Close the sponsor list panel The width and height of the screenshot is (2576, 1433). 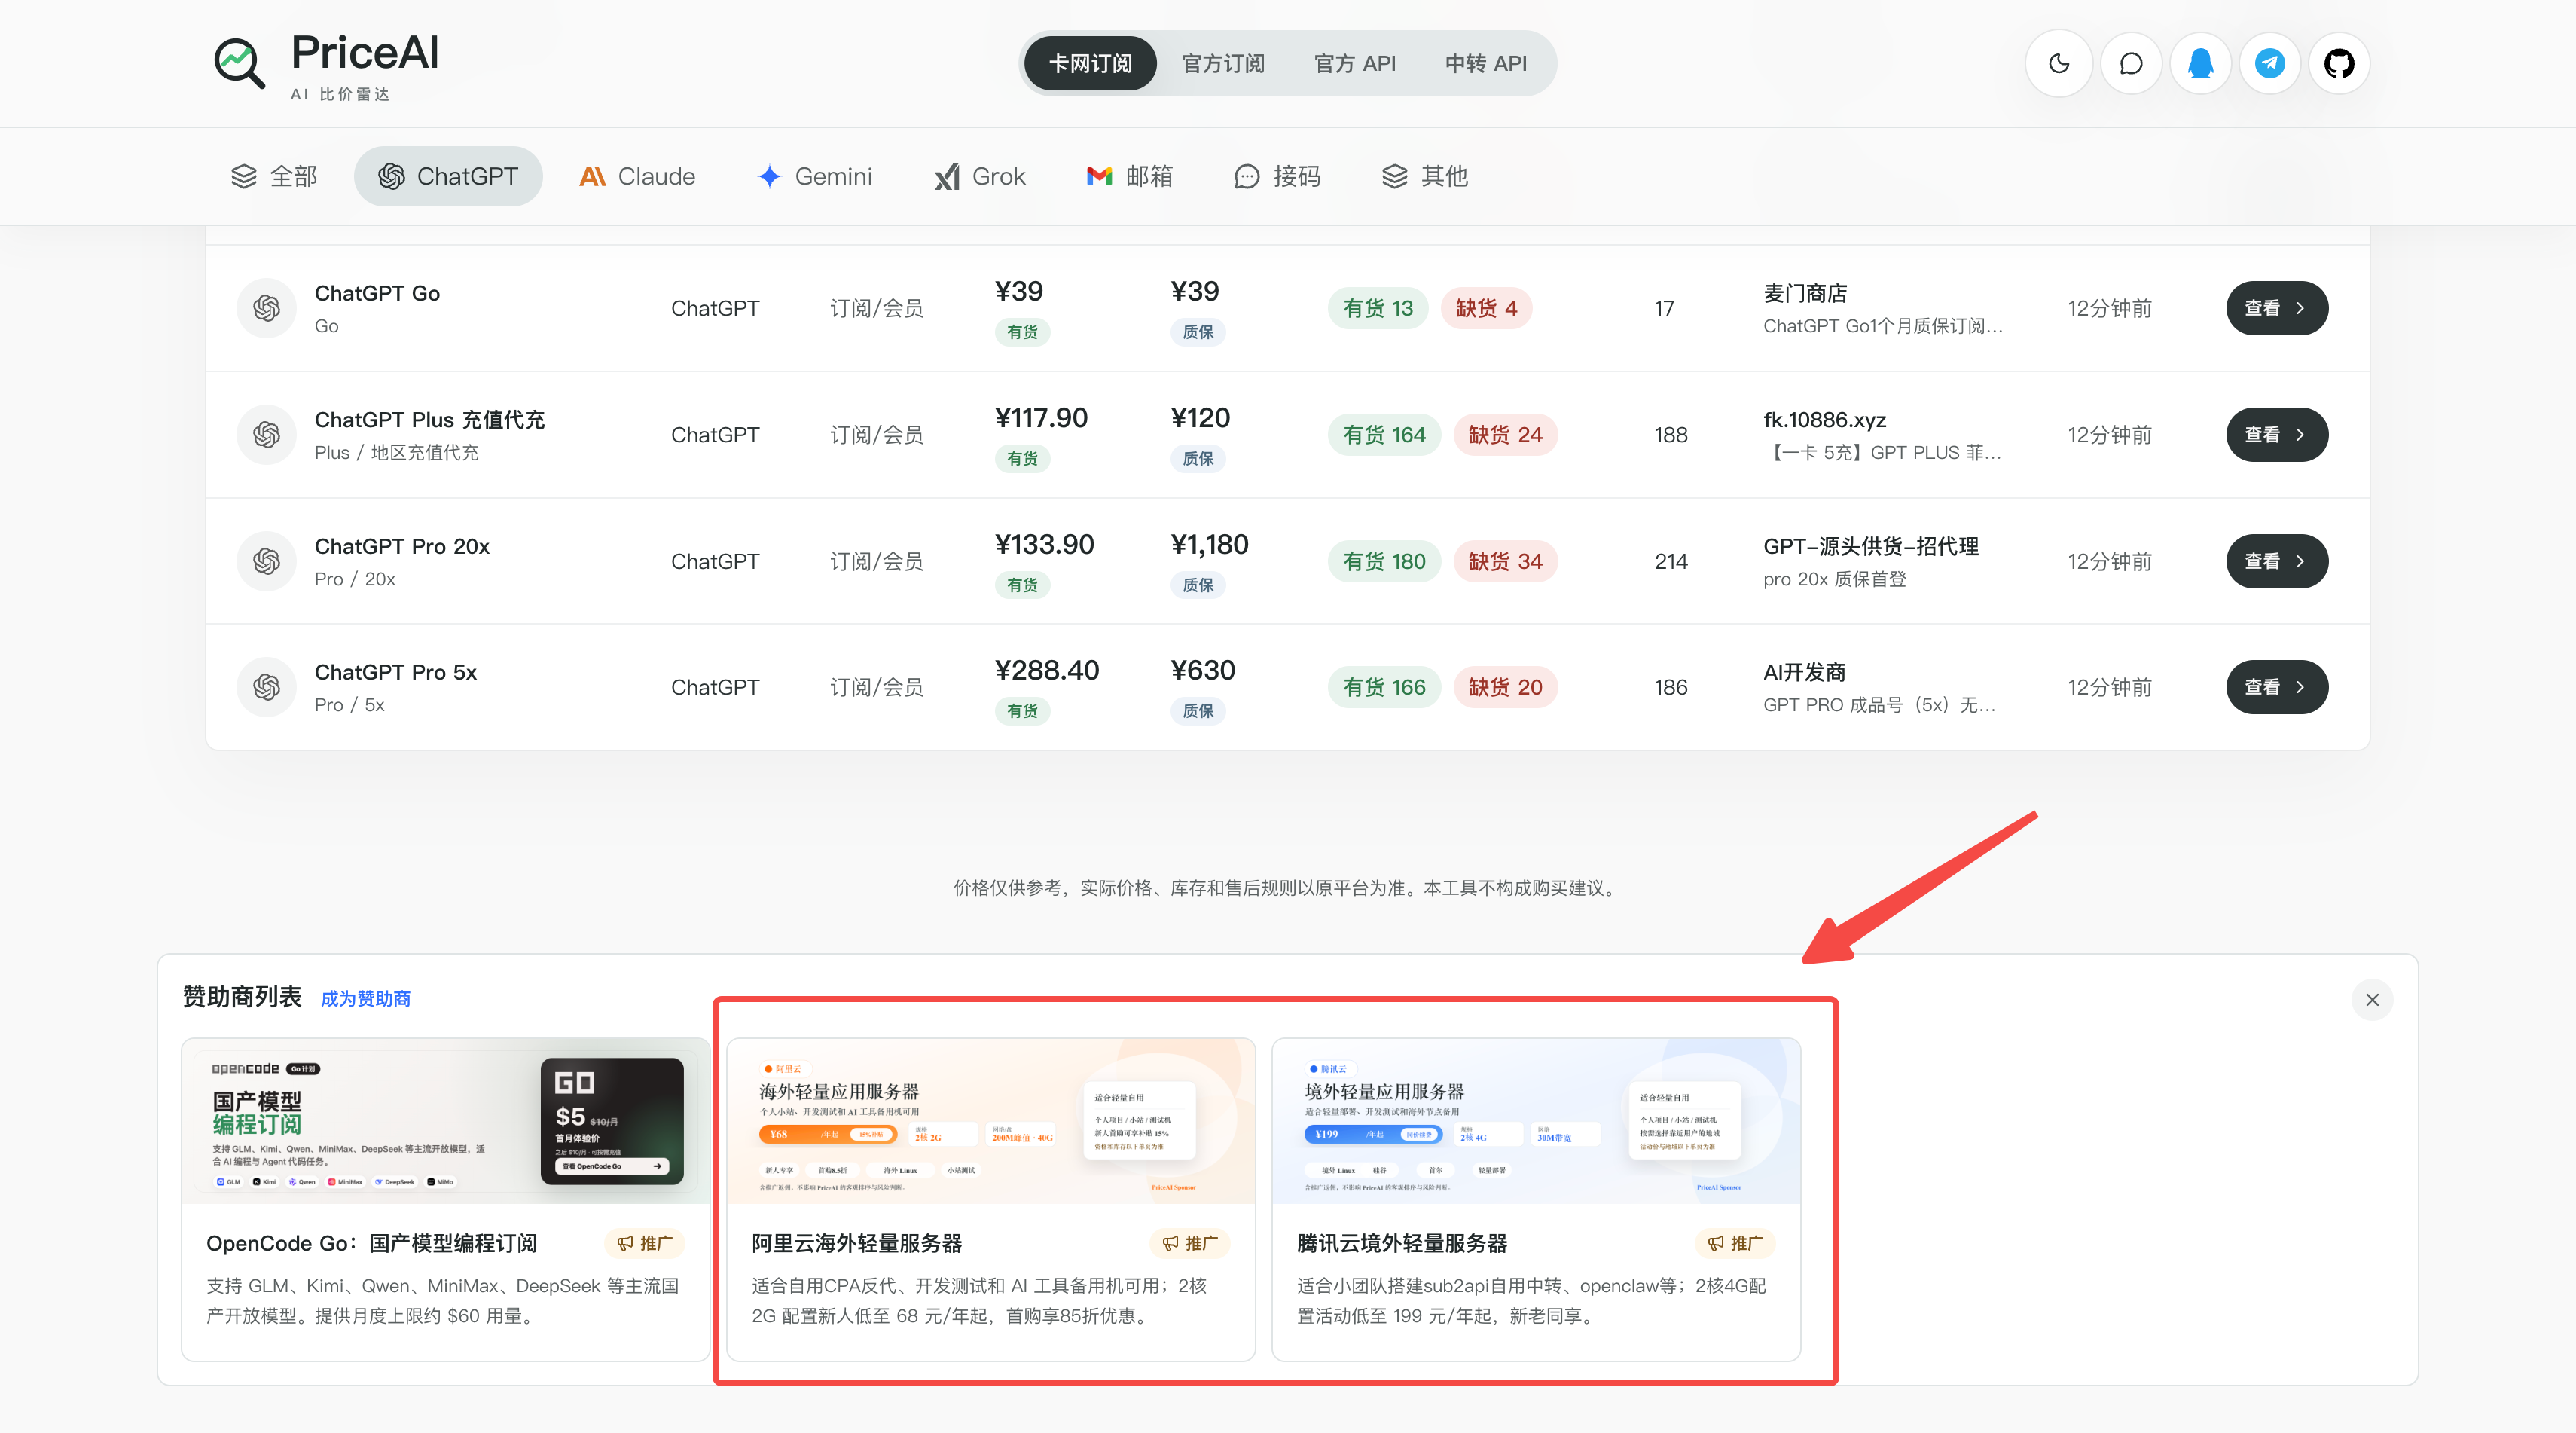2371,999
